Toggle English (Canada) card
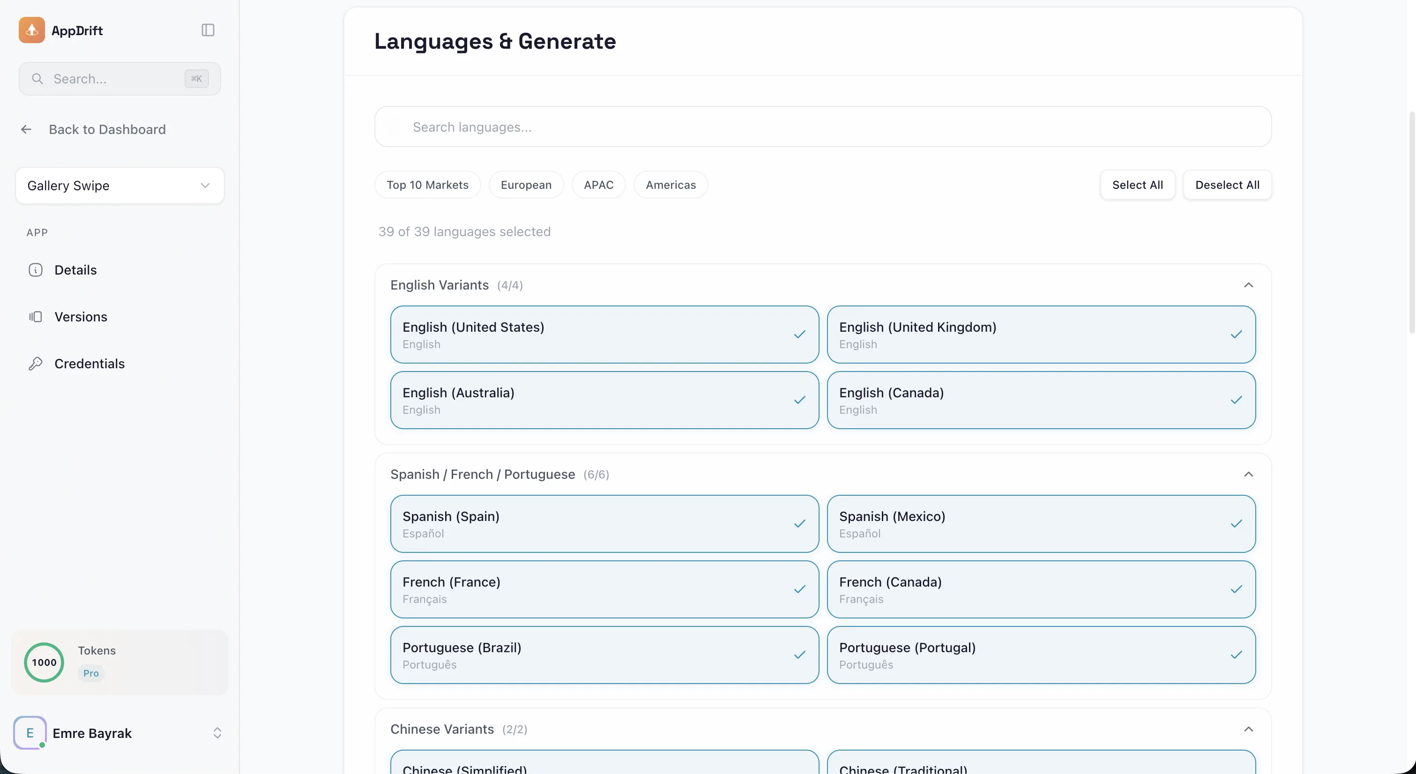Viewport: 1416px width, 774px height. point(1041,400)
